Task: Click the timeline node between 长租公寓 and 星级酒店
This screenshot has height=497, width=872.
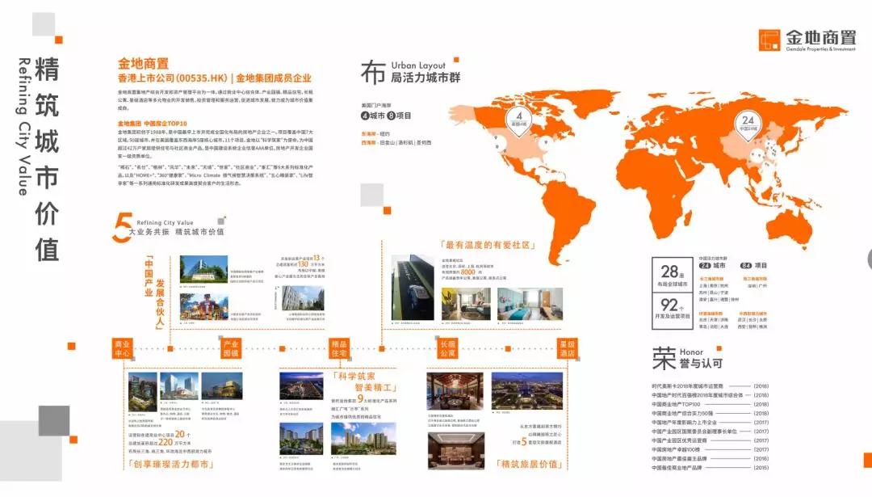Action: click(508, 348)
